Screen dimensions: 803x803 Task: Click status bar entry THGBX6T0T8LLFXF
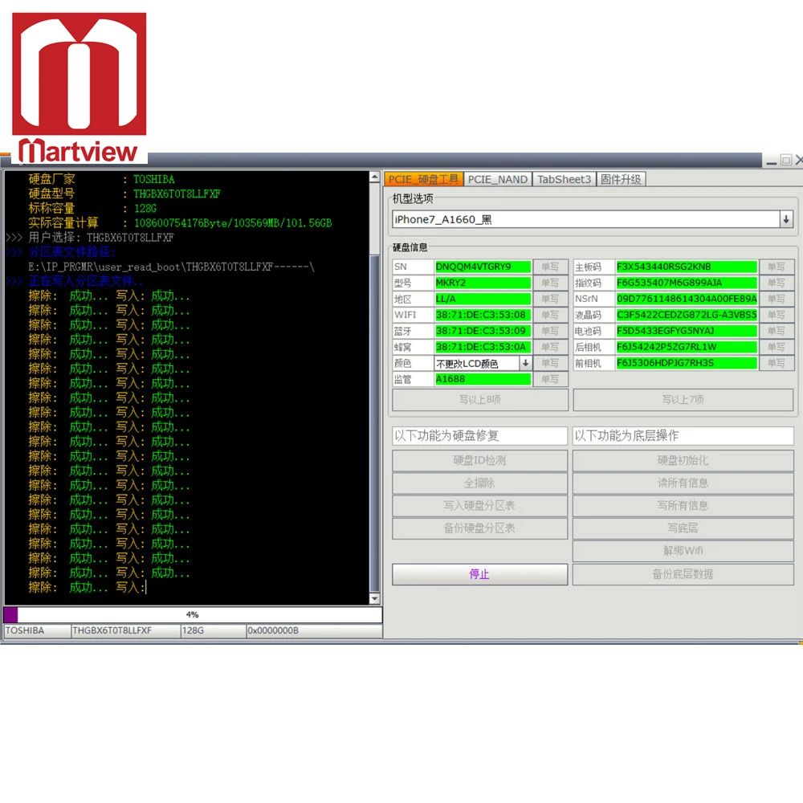[125, 630]
